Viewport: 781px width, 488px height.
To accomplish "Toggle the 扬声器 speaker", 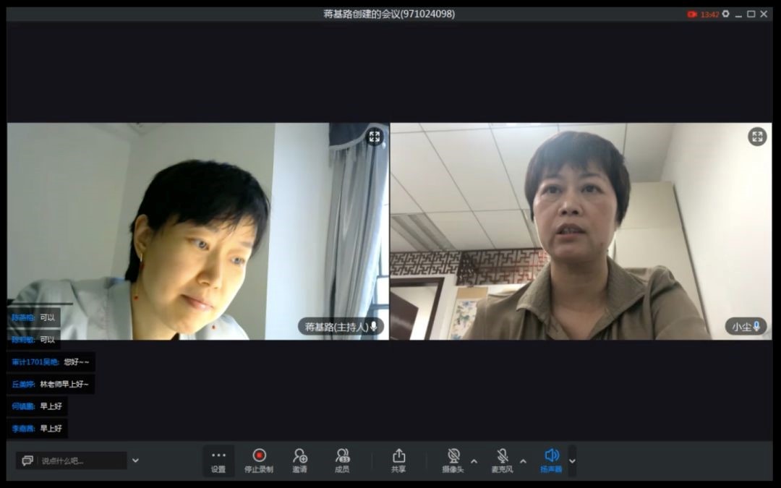I will coord(551,460).
